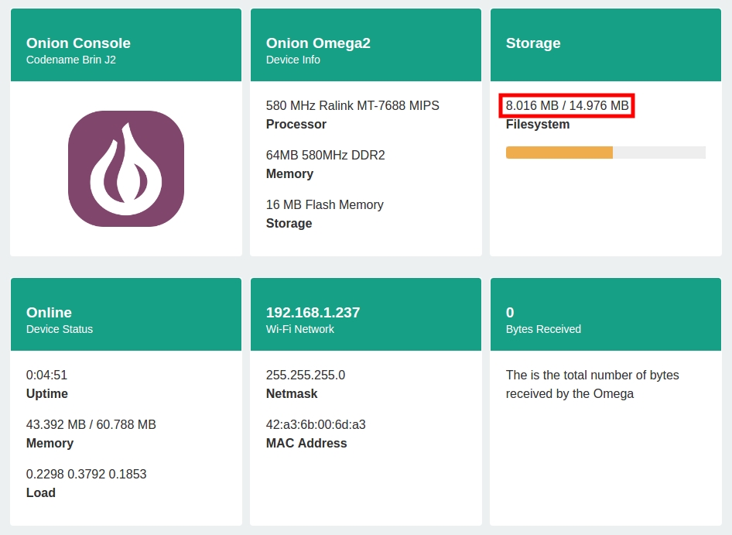Click the Memory label under Device Status
Image resolution: width=732 pixels, height=535 pixels.
[x=50, y=443]
